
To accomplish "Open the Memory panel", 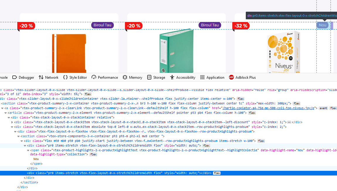I will click(133, 77).
